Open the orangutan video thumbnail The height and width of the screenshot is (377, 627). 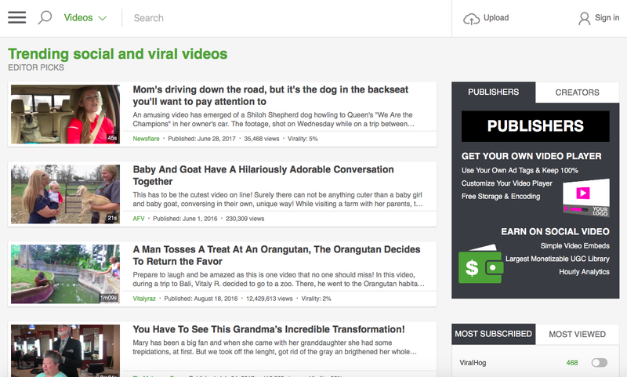click(x=65, y=274)
